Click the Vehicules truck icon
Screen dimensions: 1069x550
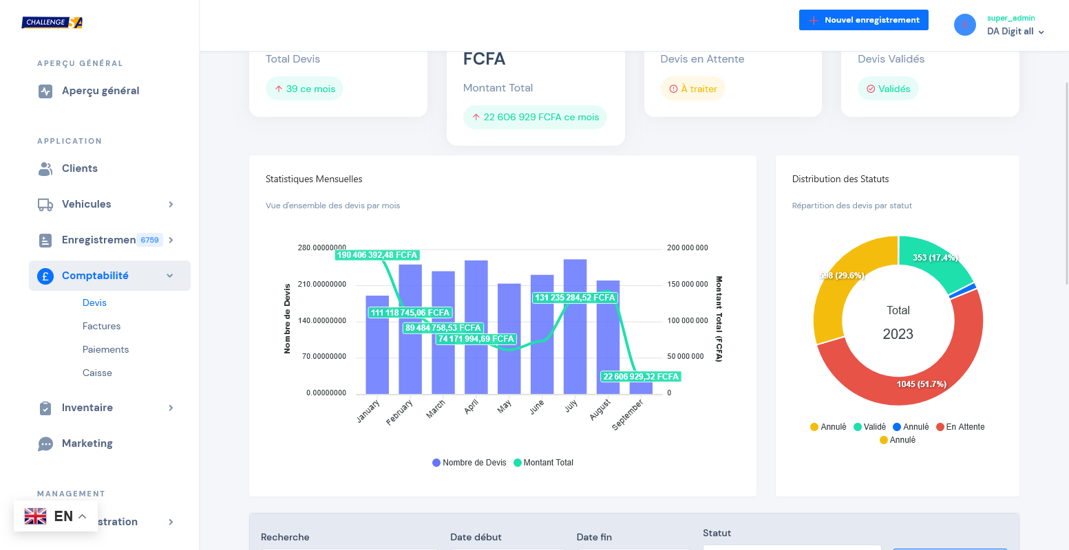pos(45,204)
